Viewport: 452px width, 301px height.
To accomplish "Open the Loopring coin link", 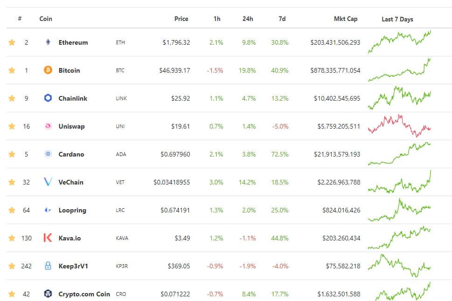I will 72,210.
